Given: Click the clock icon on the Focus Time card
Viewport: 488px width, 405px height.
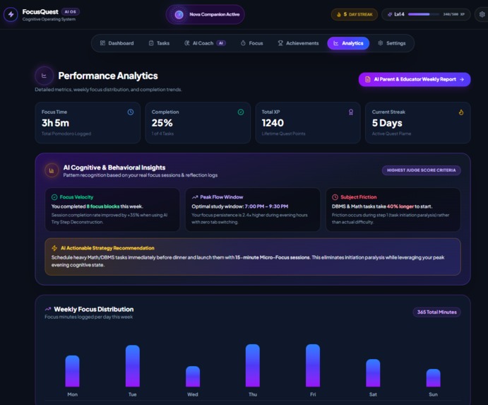Looking at the screenshot, I should click(131, 112).
